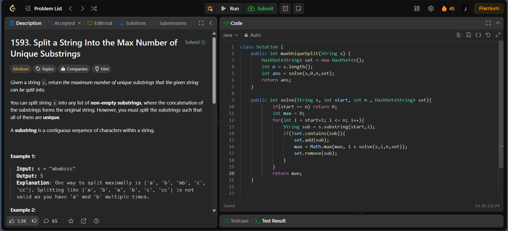Show the Companies tag
The width and height of the screenshot is (508, 231).
pyautogui.click(x=74, y=69)
